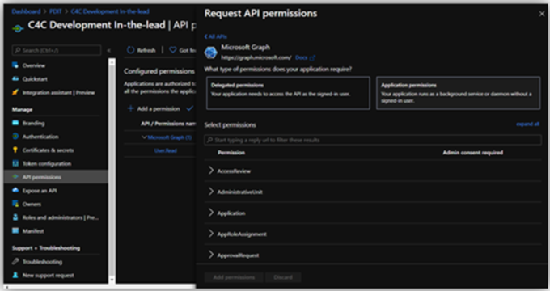
Task: Open the Authentication page
Action: click(x=40, y=137)
